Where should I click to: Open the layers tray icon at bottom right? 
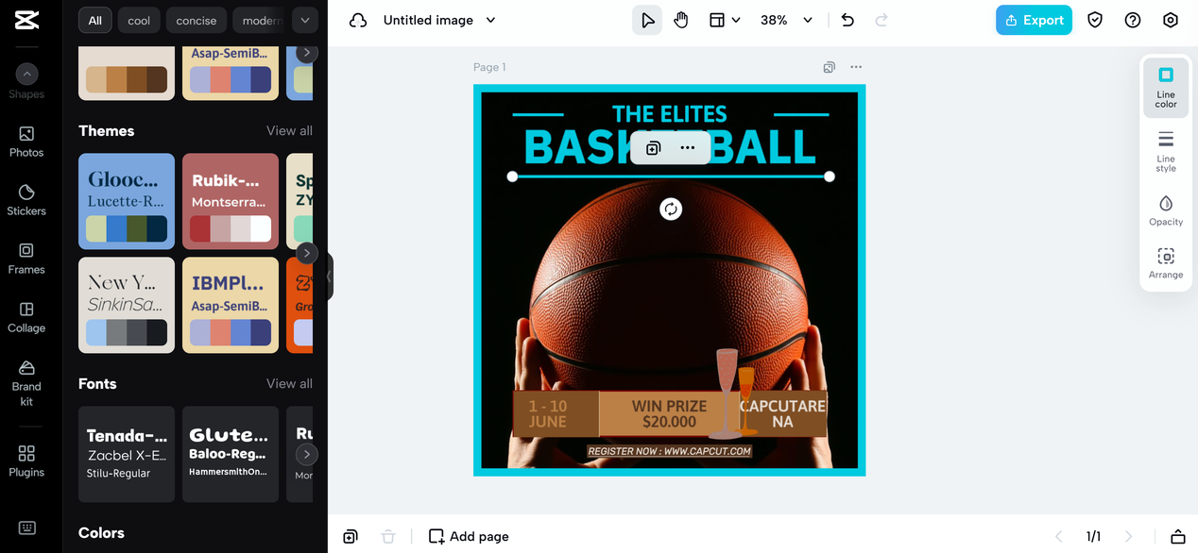[1177, 536]
